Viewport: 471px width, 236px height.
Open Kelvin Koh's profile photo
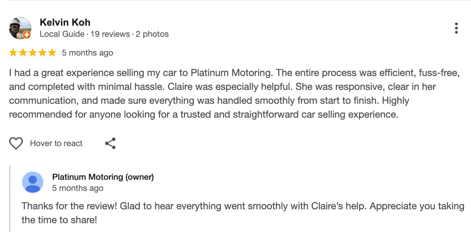20,27
